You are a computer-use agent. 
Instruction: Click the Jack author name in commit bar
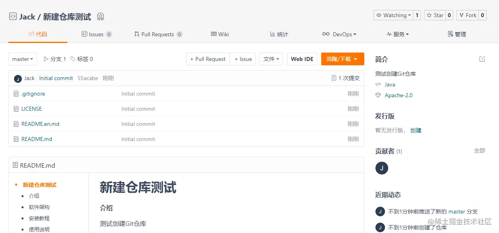point(29,78)
